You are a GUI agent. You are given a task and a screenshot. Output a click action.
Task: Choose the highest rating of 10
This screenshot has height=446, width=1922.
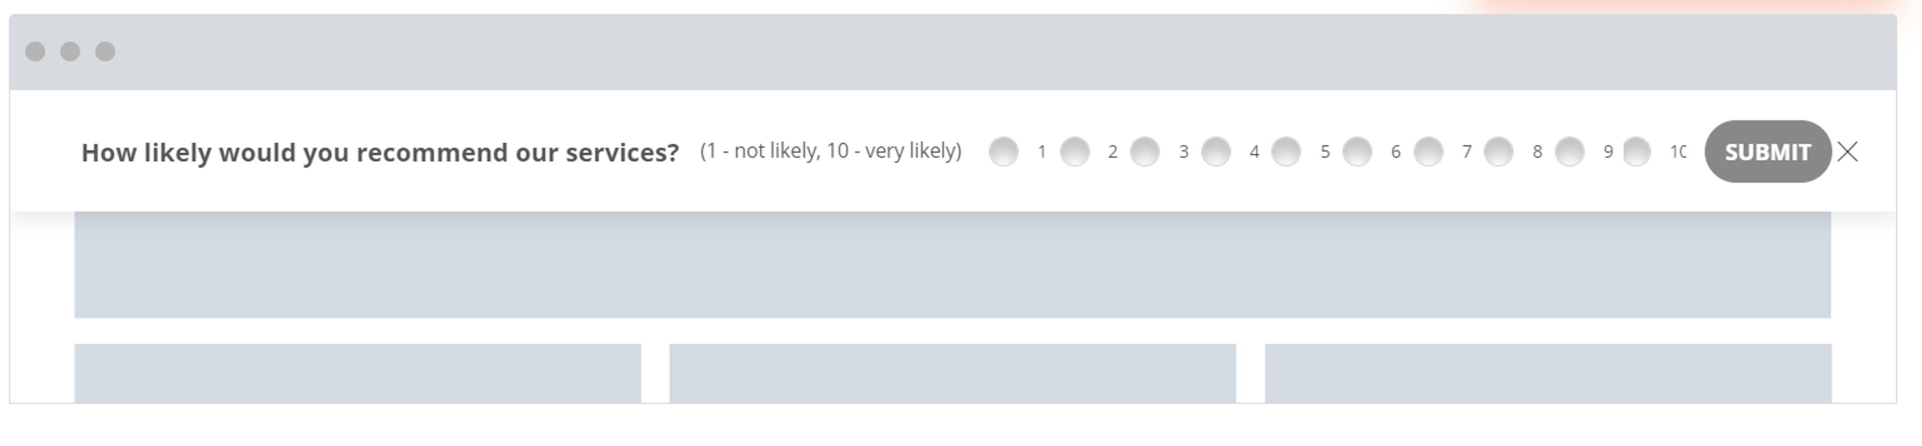(x=1637, y=153)
